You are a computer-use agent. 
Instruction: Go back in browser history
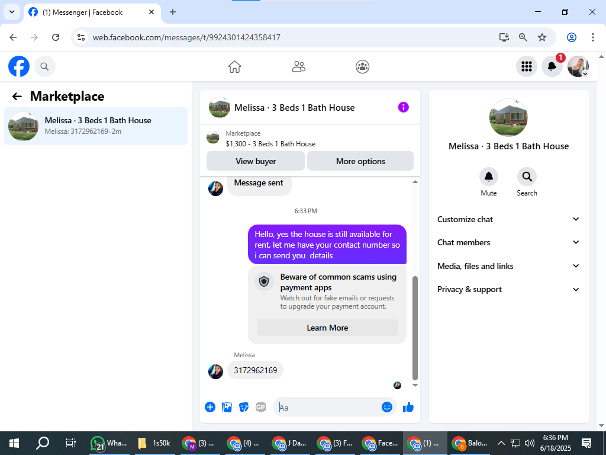13,37
